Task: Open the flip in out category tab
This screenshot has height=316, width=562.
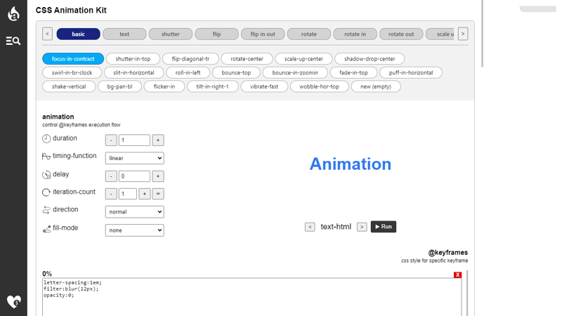Action: pyautogui.click(x=263, y=34)
